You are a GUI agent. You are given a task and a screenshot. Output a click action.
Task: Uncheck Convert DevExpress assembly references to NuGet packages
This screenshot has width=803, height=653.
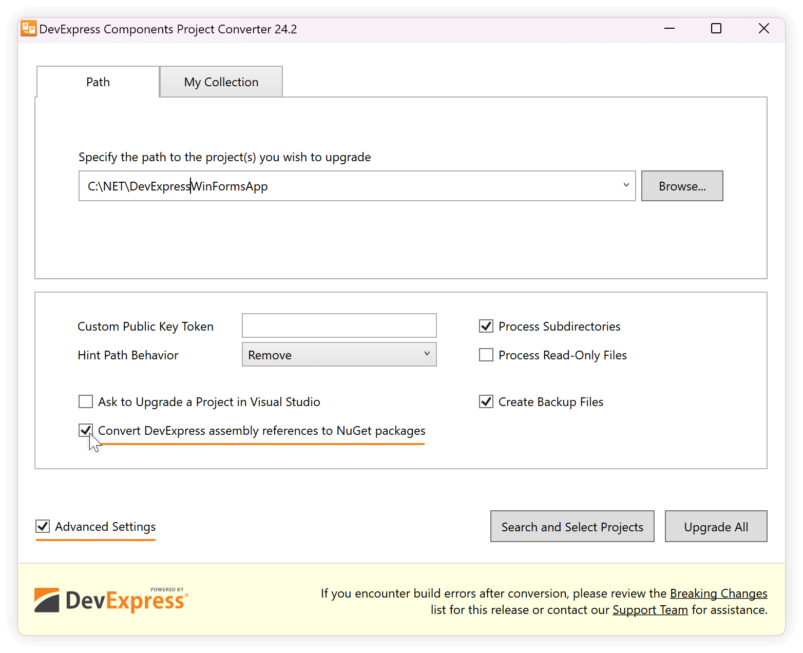85,430
